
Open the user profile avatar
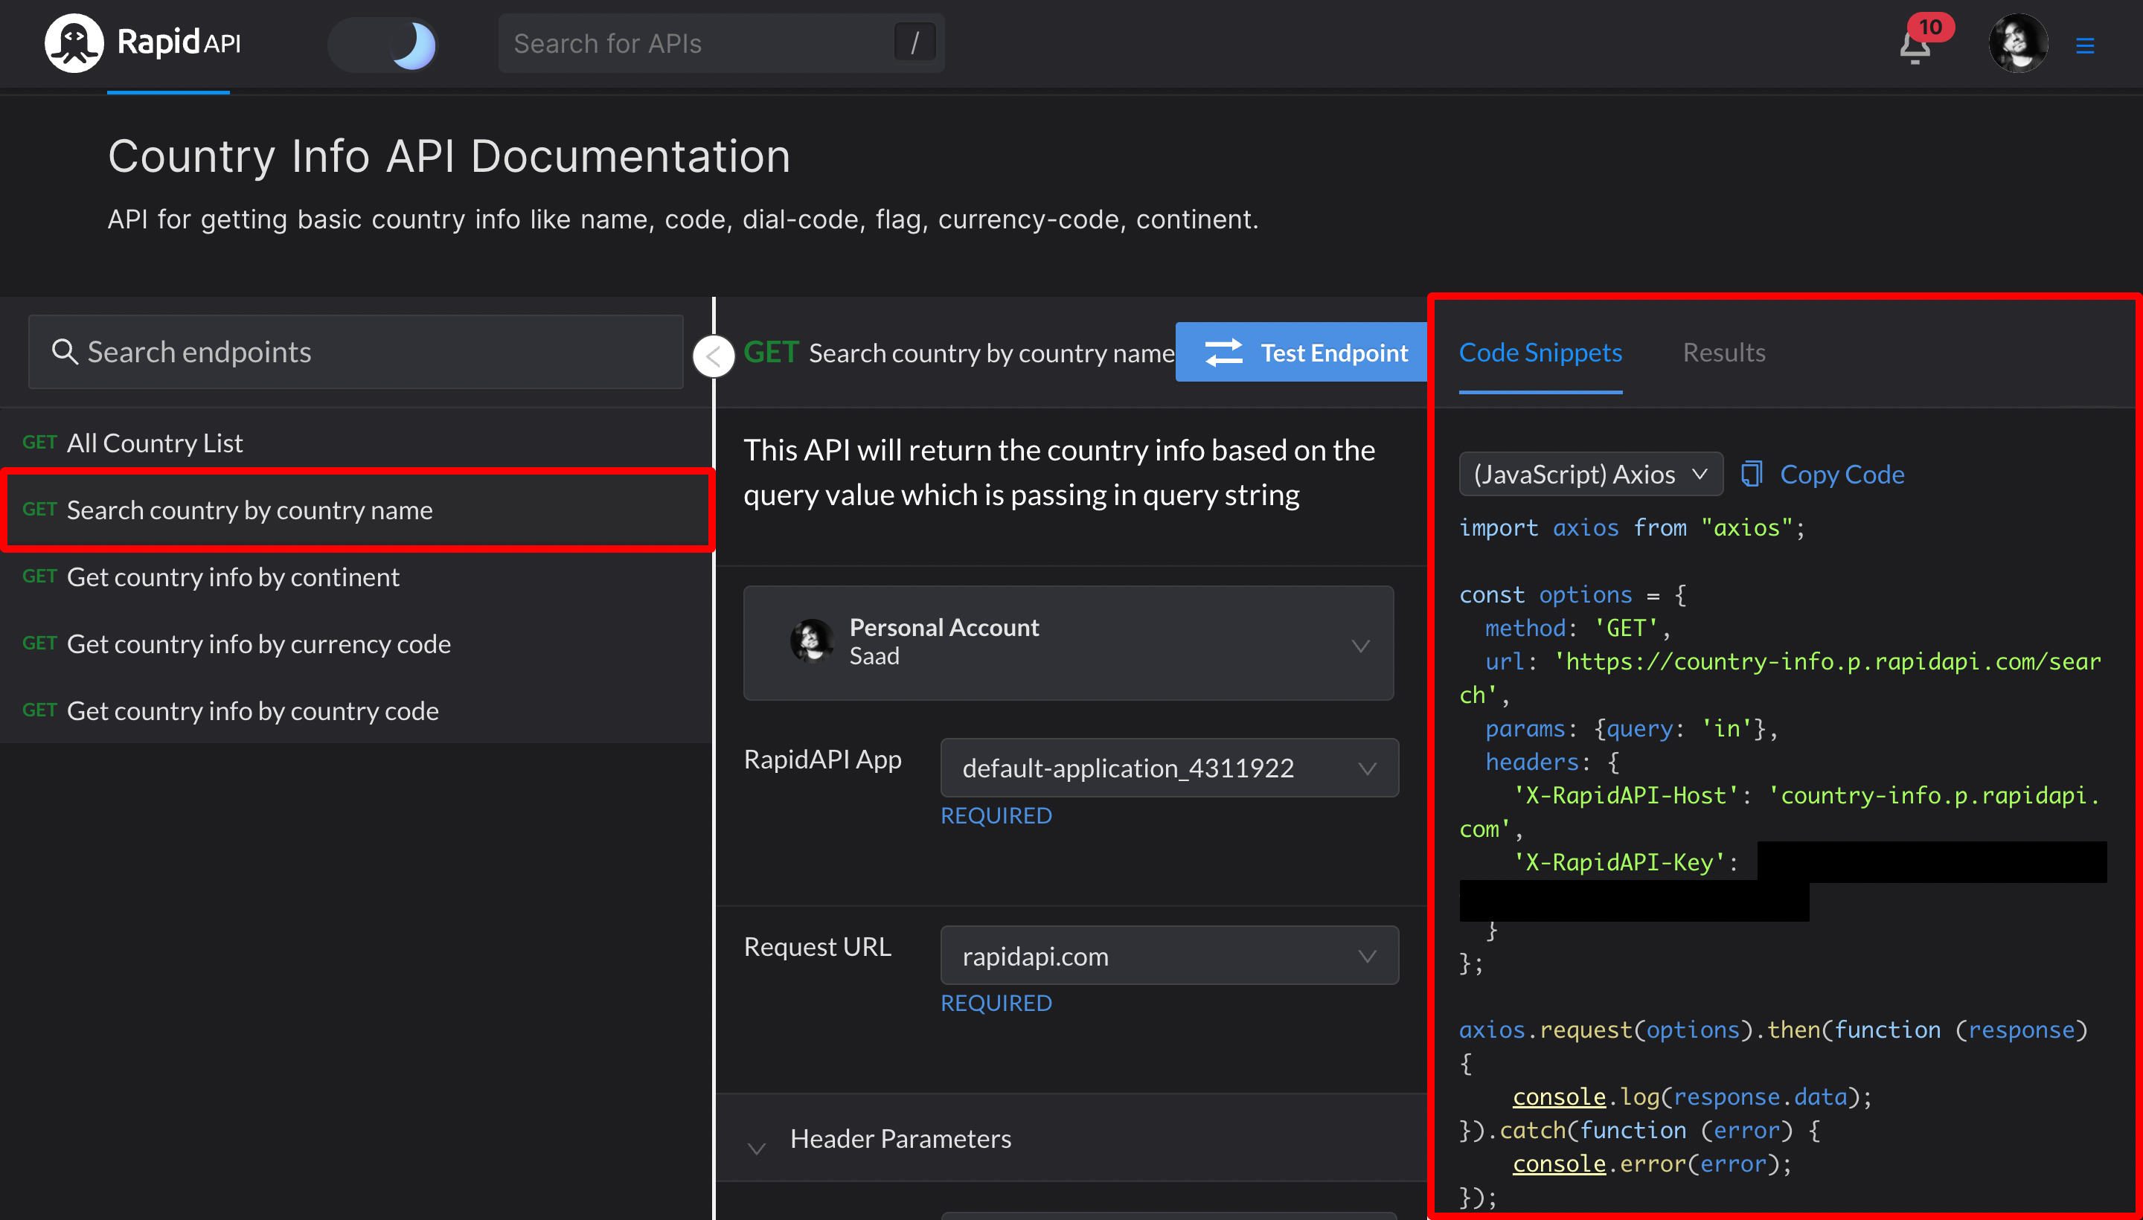coord(2017,44)
